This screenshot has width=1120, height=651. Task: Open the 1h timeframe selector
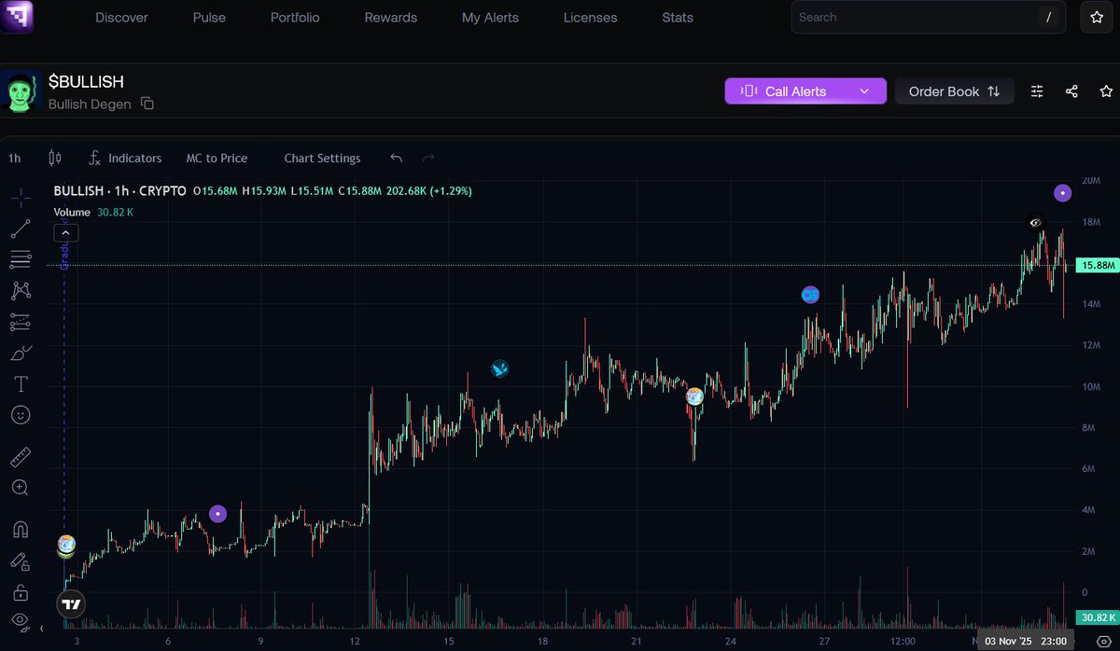click(x=15, y=159)
